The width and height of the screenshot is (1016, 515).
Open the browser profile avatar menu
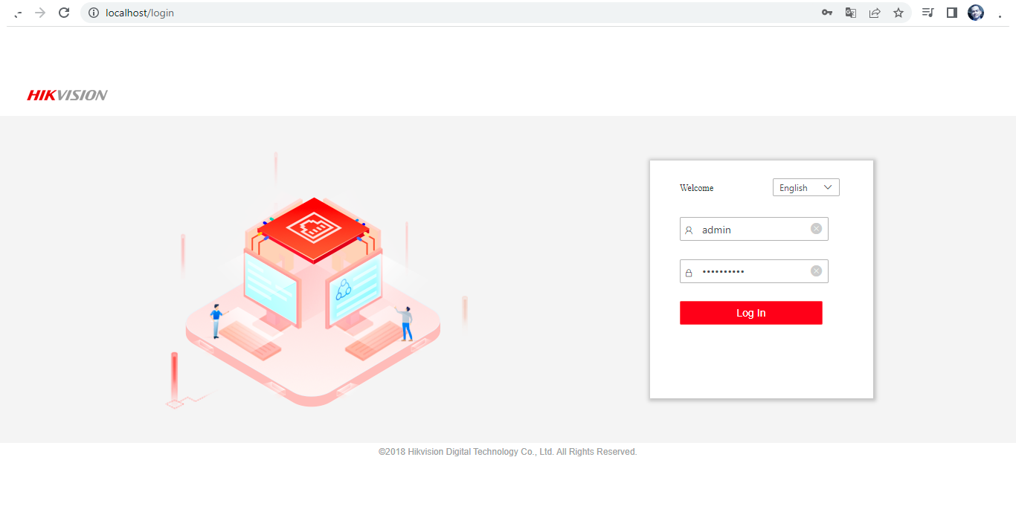coord(975,12)
